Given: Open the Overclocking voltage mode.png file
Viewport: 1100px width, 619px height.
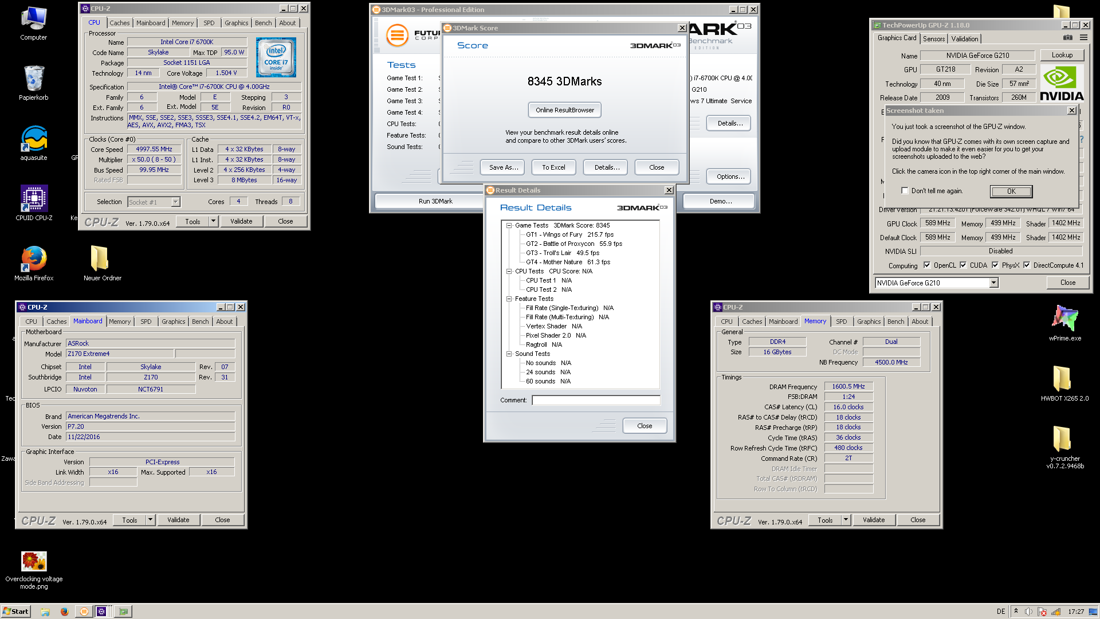Looking at the screenshot, I should [34, 570].
